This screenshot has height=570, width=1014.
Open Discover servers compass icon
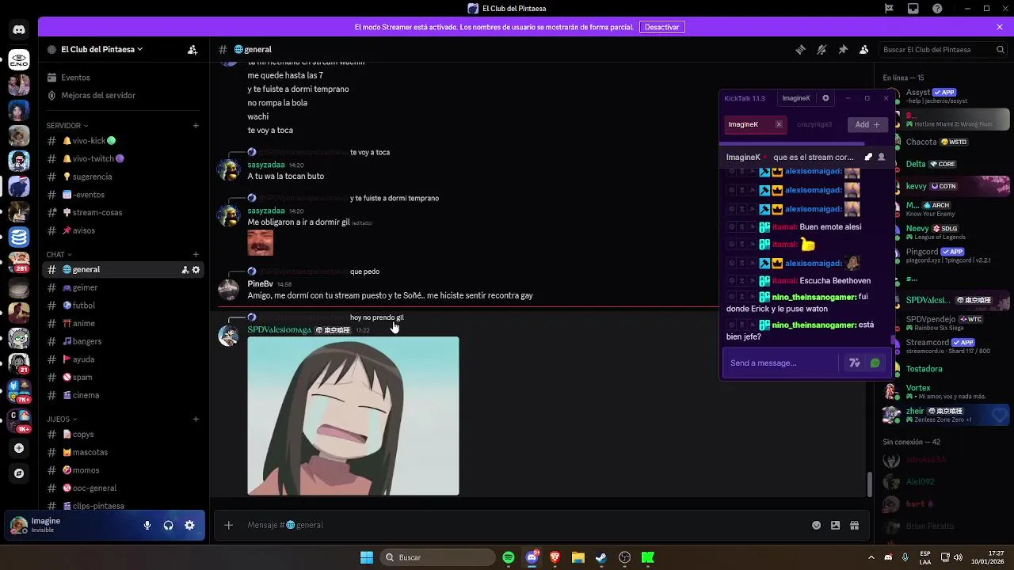point(19,473)
